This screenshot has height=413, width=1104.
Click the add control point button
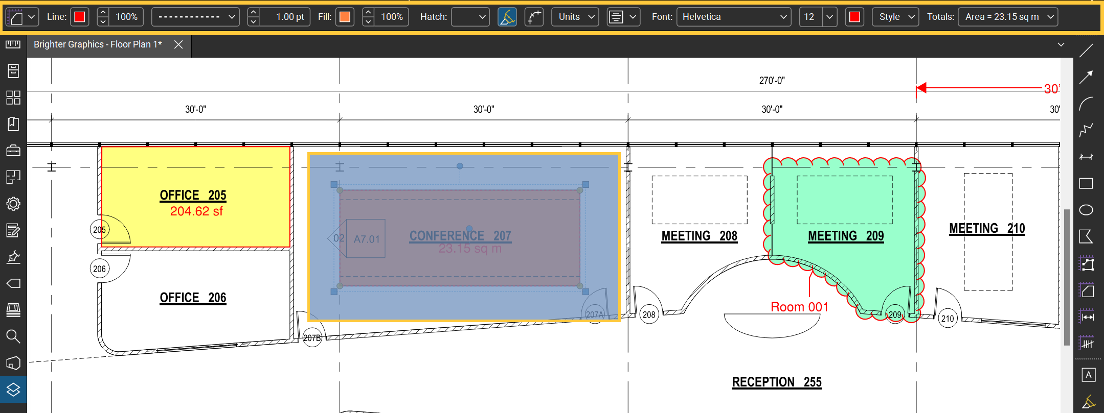[x=534, y=17]
